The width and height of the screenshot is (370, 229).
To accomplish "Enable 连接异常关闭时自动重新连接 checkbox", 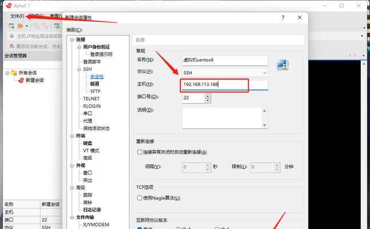I will click(x=140, y=152).
